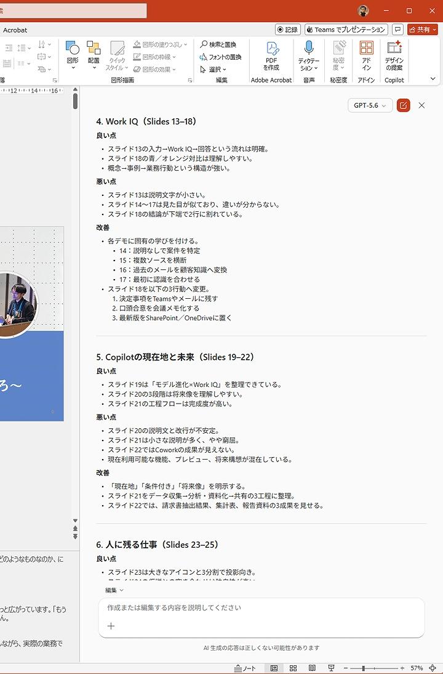Click the zoom in plus button
443x674 pixels.
(402, 668)
